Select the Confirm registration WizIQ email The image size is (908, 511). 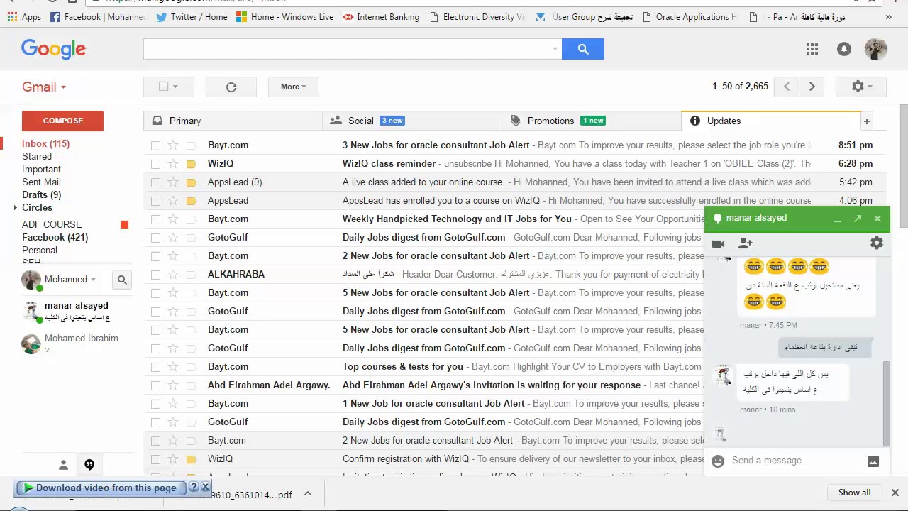tap(155, 459)
